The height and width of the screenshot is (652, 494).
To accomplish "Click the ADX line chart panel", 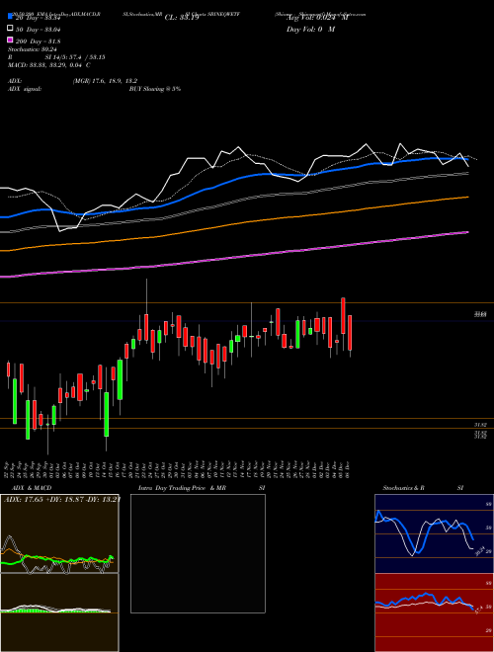I will point(59,533).
